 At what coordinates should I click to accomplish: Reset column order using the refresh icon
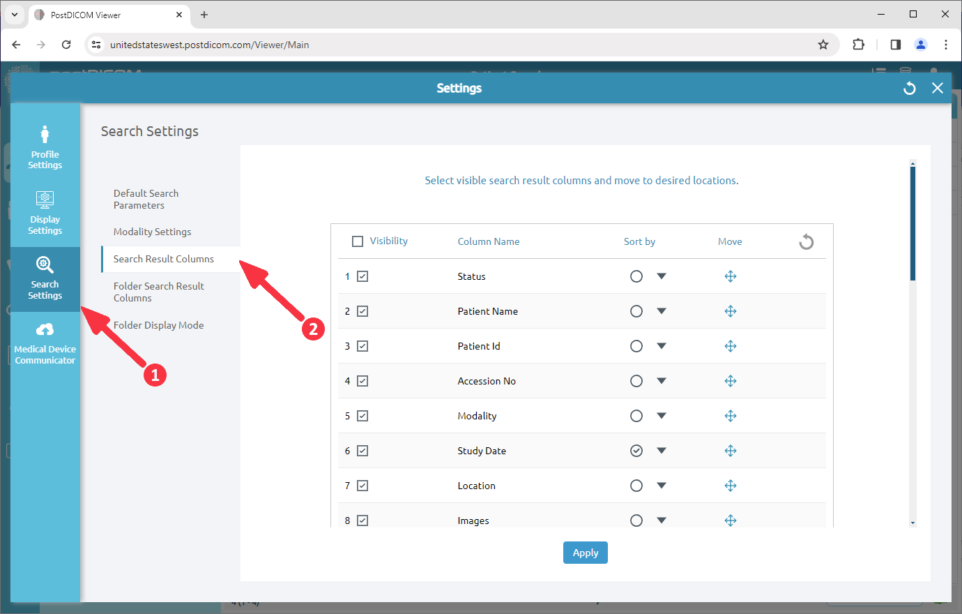coord(806,241)
